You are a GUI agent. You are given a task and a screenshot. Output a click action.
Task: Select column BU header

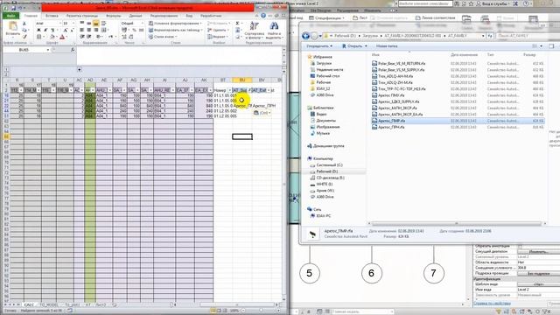[242, 80]
